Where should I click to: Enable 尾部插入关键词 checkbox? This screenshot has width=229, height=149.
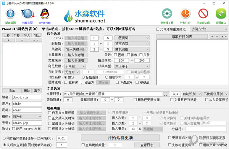[x=50, y=124]
